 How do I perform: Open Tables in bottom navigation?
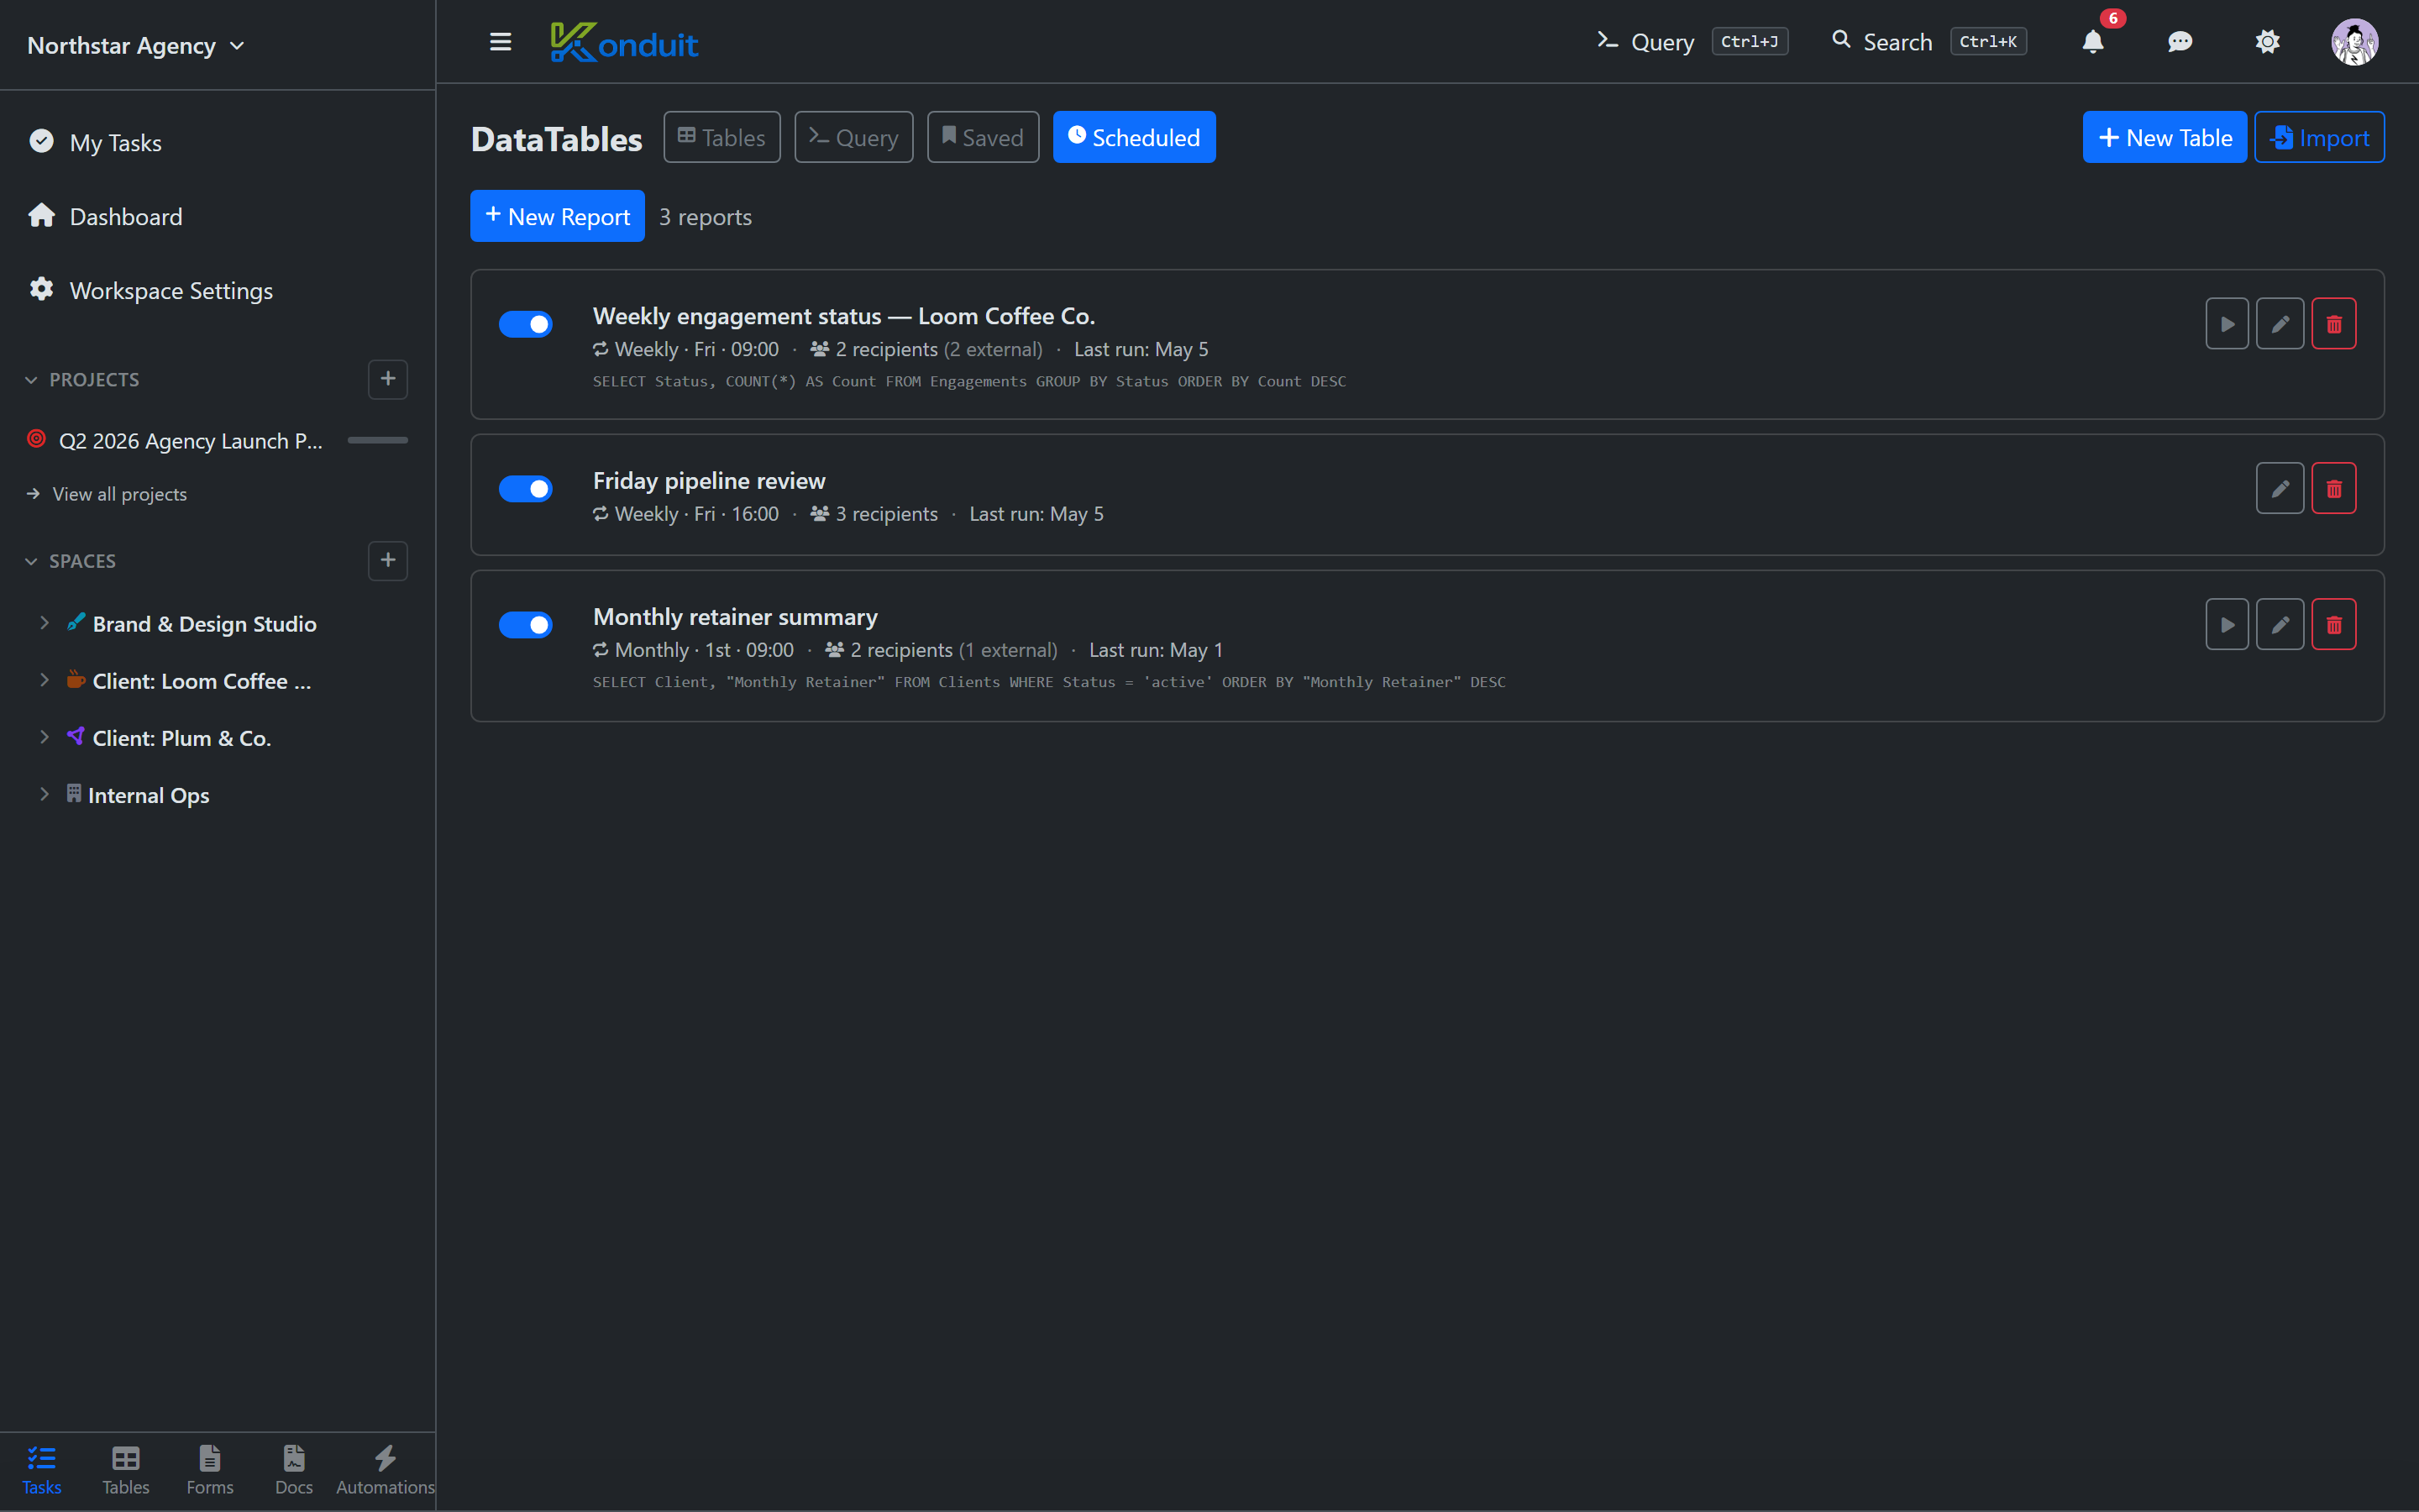126,1470
